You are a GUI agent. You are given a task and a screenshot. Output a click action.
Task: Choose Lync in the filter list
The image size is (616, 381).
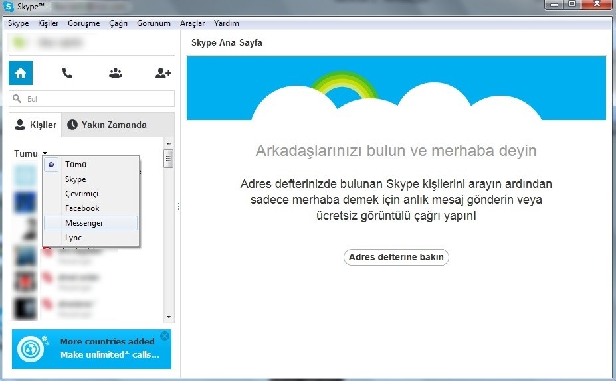click(x=90, y=237)
